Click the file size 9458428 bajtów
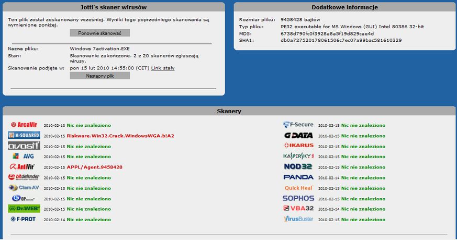457x240 pixels. (300, 20)
